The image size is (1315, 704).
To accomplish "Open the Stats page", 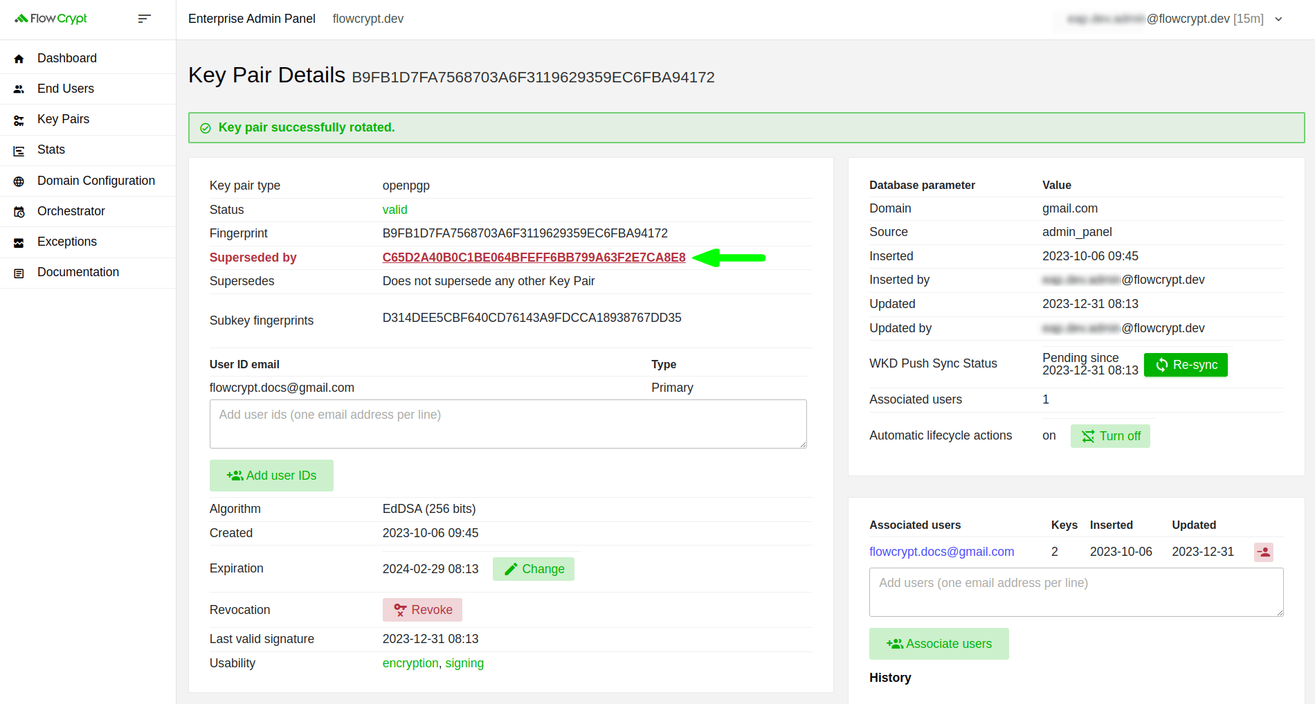I will [x=88, y=150].
